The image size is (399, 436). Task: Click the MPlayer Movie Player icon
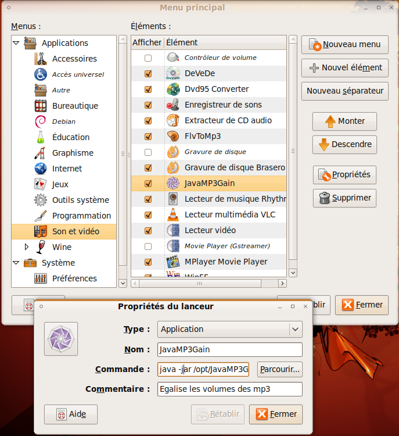(173, 262)
